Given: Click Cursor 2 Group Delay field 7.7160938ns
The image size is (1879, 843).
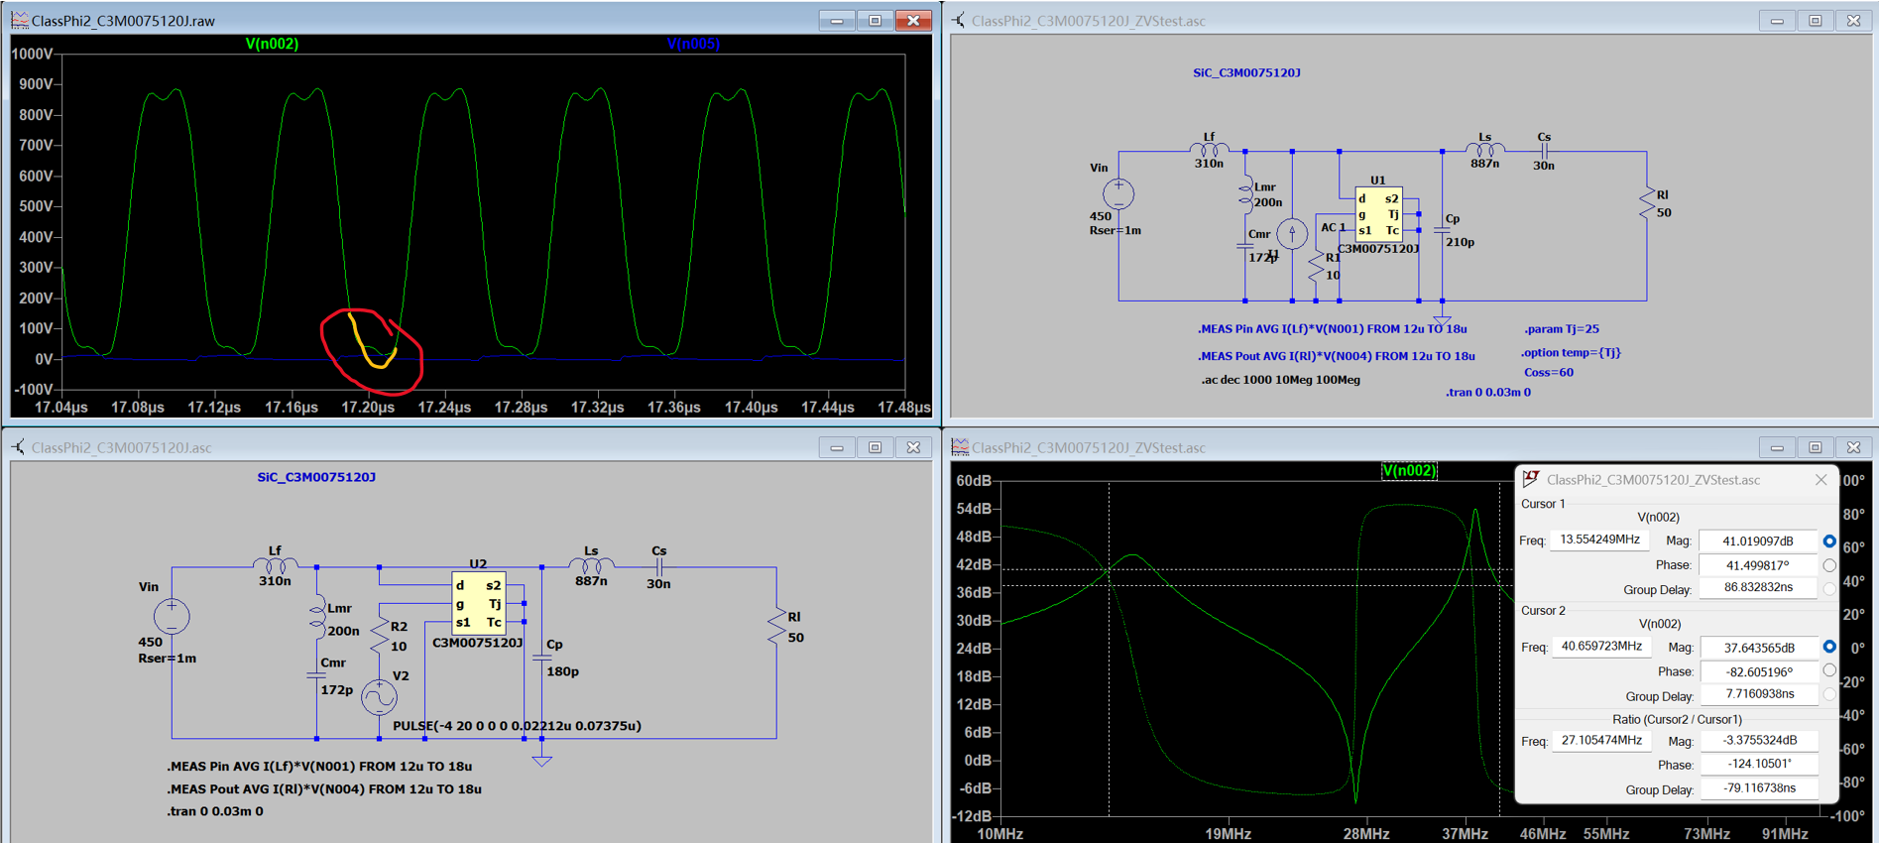Looking at the screenshot, I should [1758, 694].
